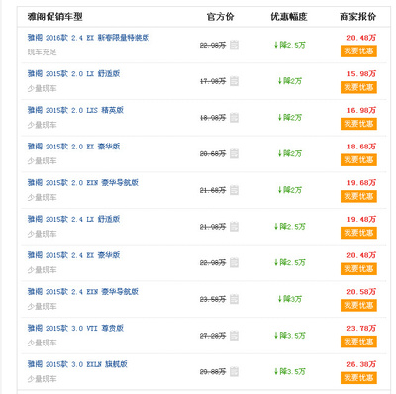This screenshot has width=396, height=394.
Task: Select 雅阁 2015款 3.0 VTI 尊贵版
Action: (75, 328)
